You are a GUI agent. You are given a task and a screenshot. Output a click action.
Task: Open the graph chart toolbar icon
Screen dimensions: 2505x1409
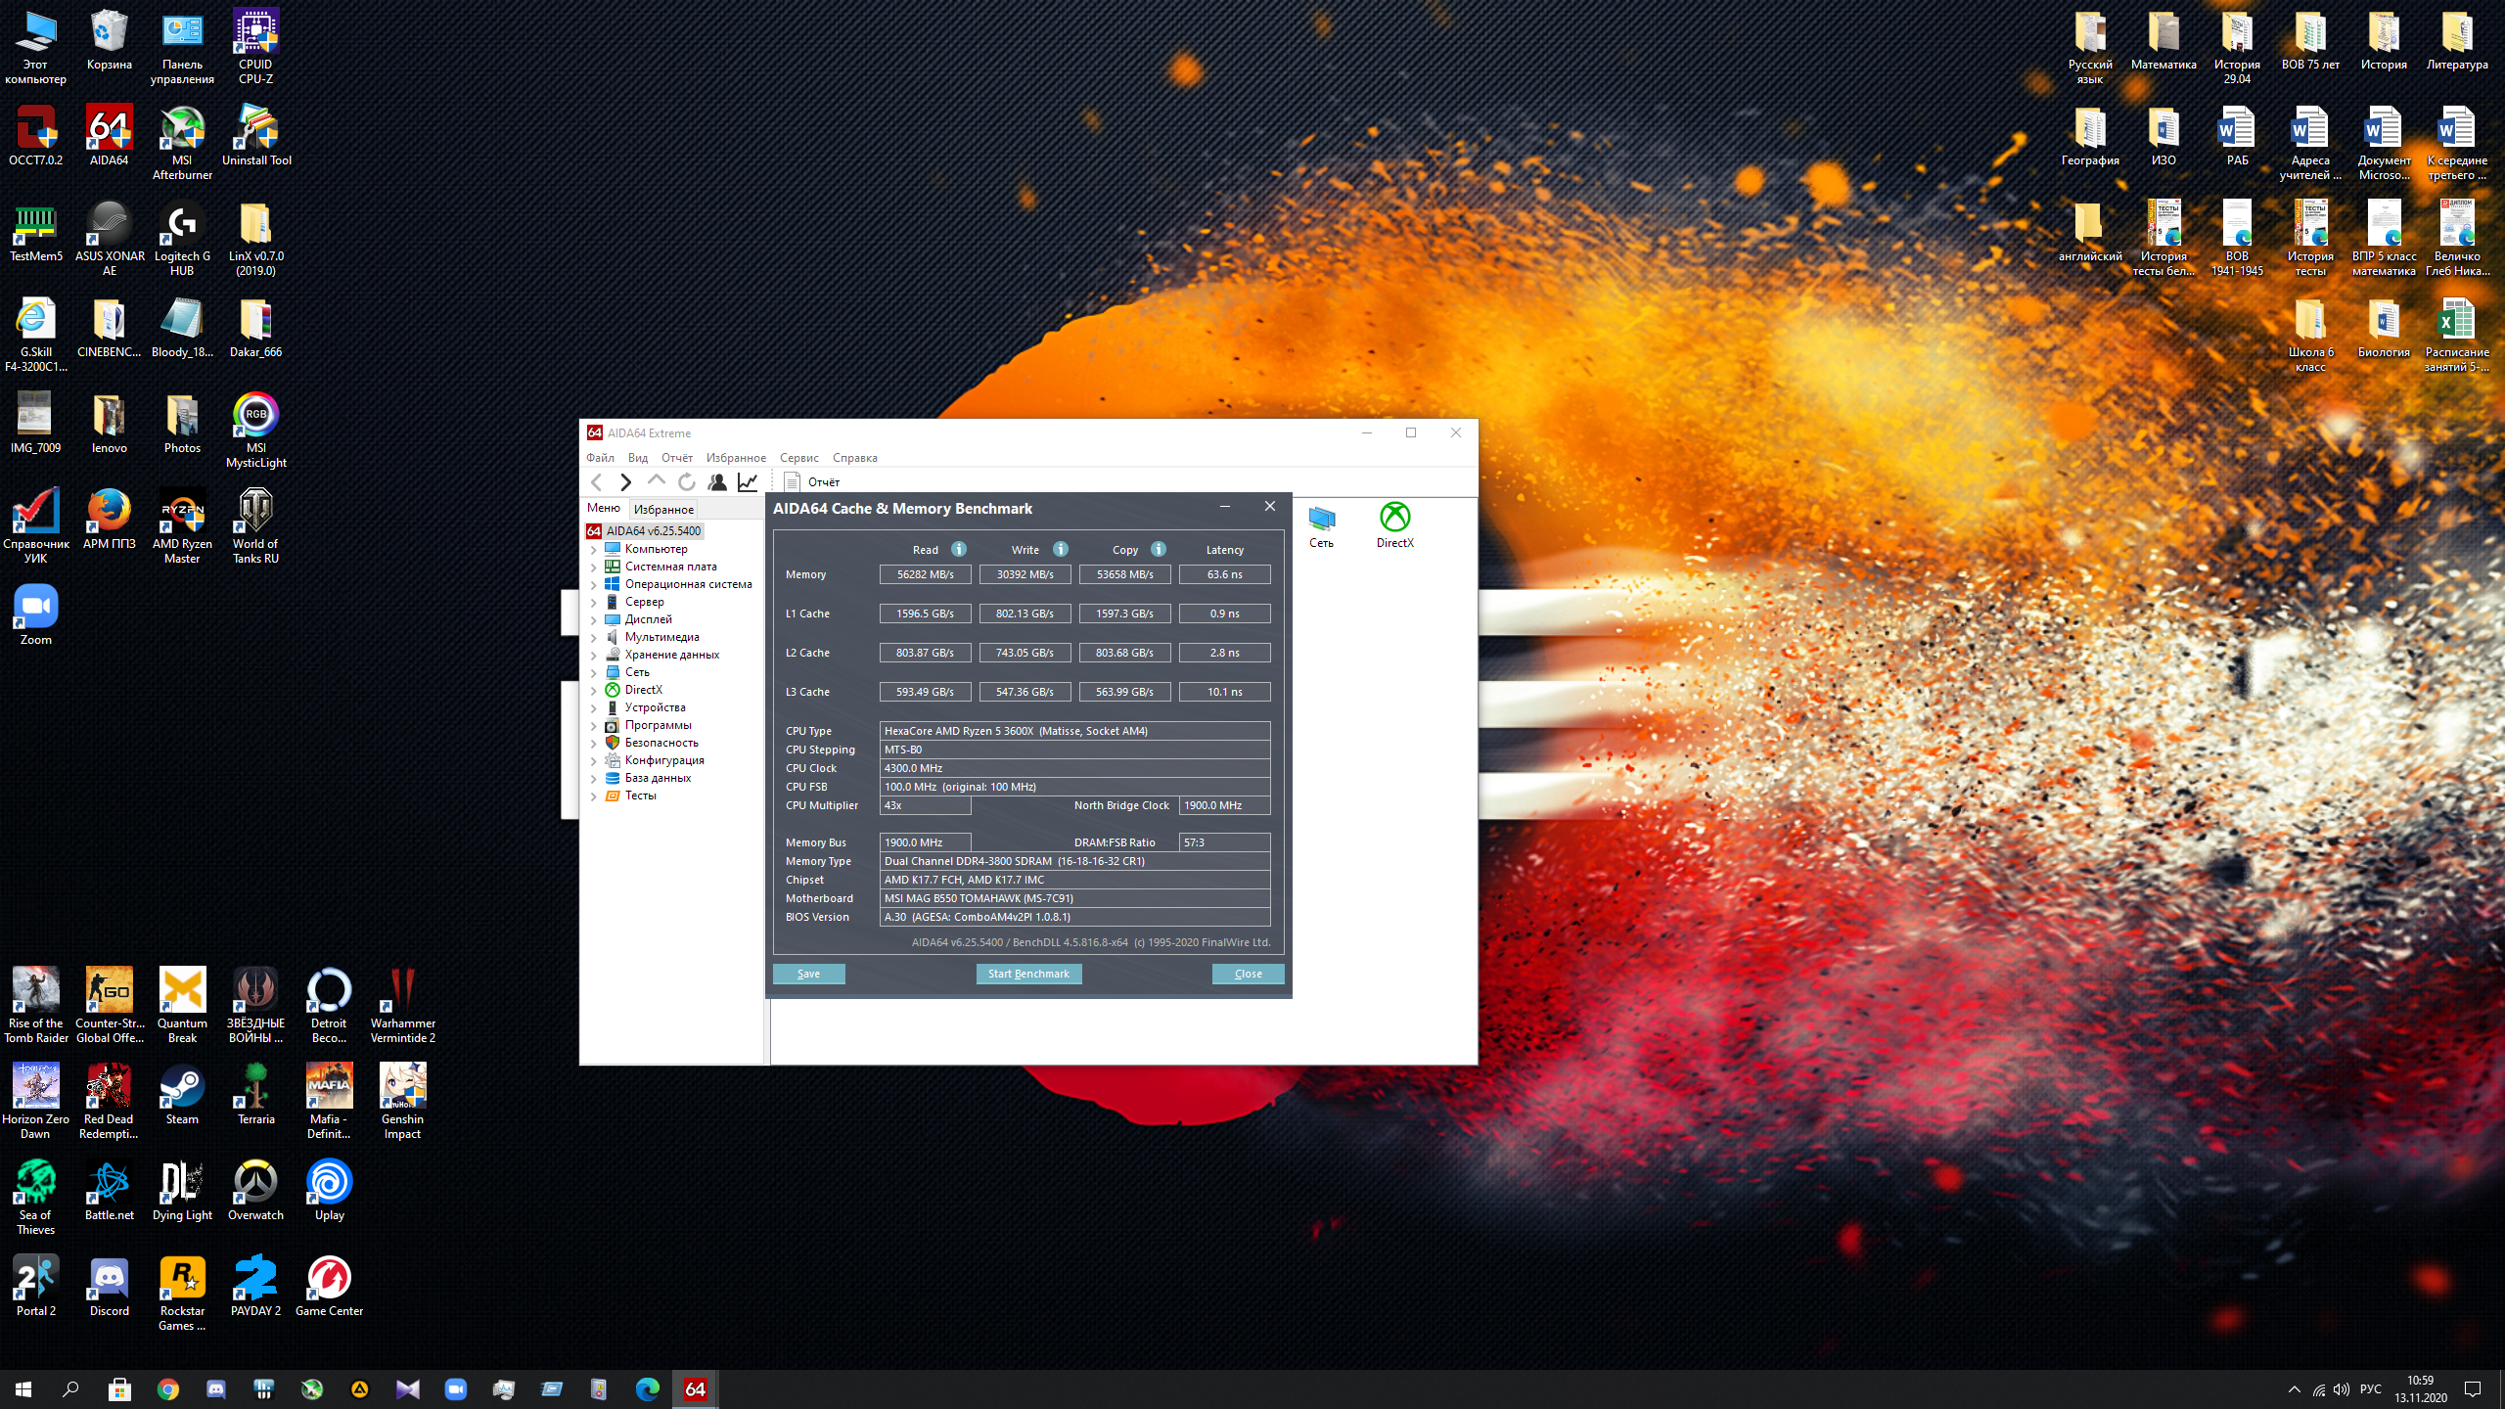[x=748, y=481]
